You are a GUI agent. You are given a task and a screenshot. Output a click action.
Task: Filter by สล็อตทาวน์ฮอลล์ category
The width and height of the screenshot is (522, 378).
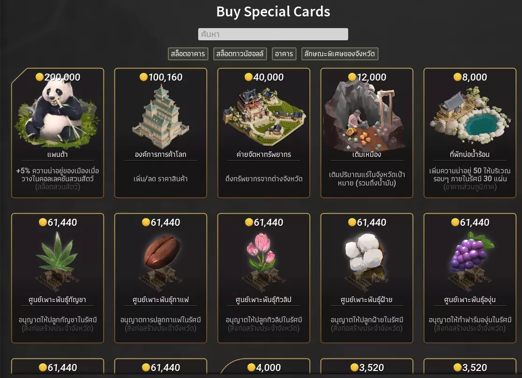240,54
